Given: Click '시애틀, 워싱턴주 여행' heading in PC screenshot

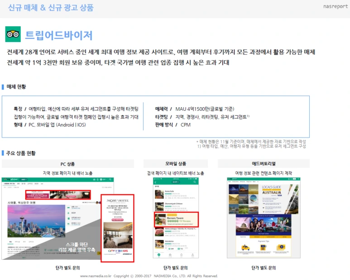Looking at the screenshot, I should coord(21,203).
